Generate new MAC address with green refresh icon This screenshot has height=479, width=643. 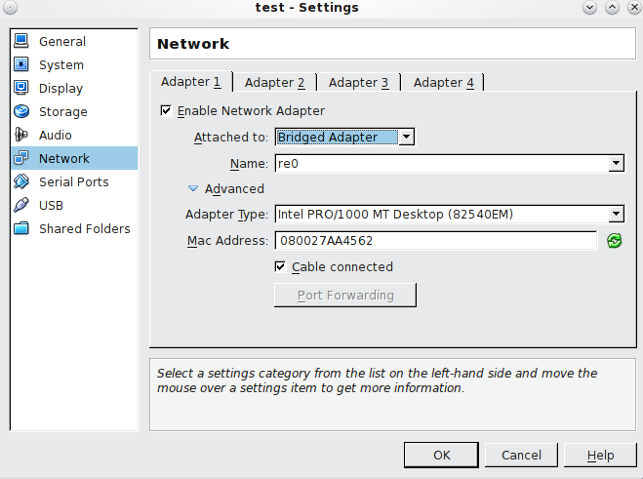coord(615,241)
